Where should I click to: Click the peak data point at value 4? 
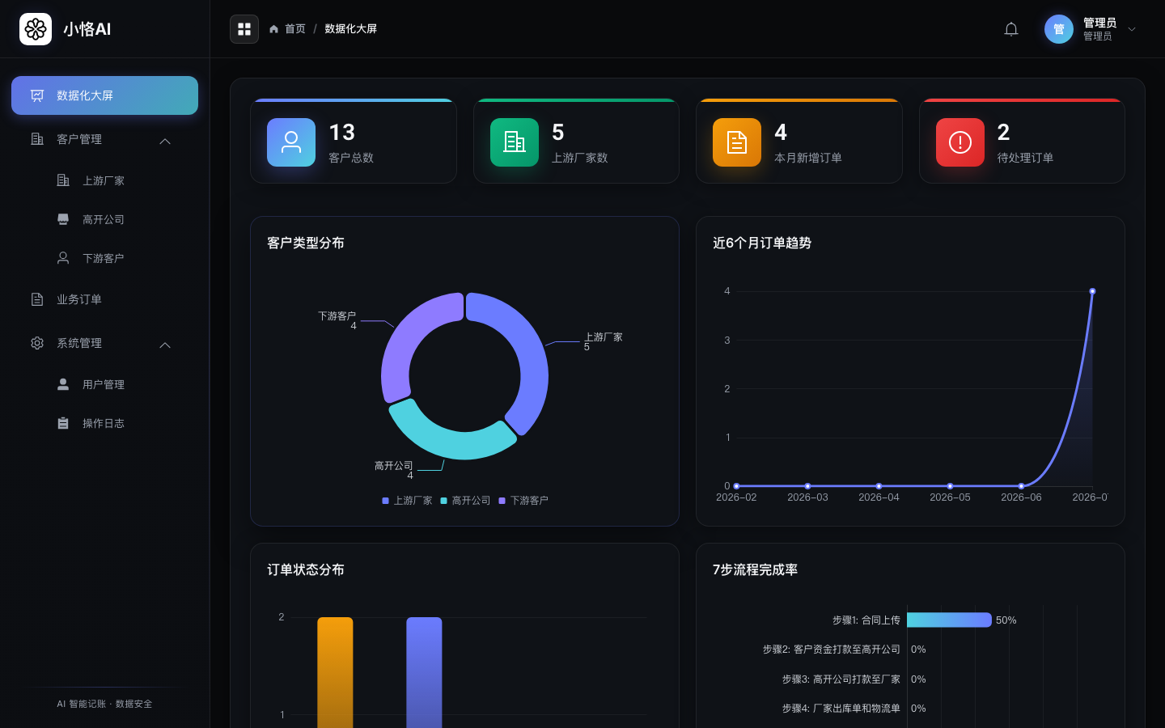1092,291
